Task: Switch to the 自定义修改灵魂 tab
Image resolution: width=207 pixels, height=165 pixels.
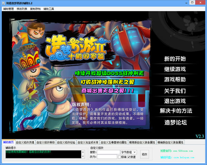Action: tap(25, 143)
